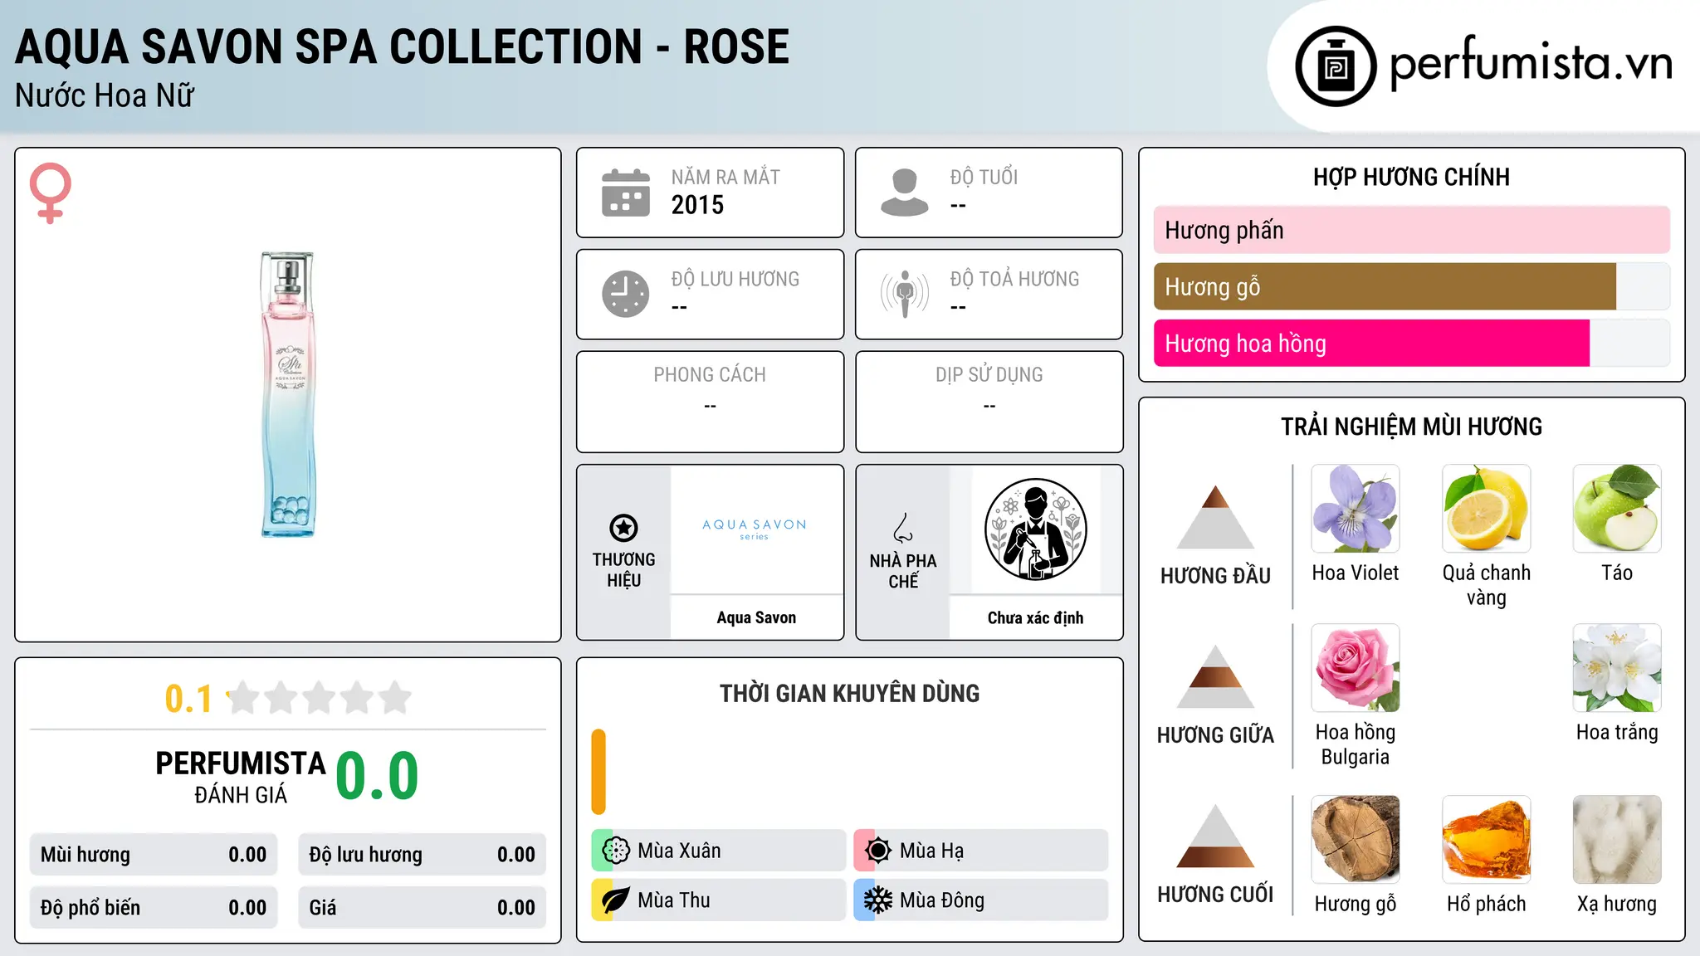Image resolution: width=1700 pixels, height=956 pixels.
Task: Click the Giá 0.00 score box
Action: (423, 908)
